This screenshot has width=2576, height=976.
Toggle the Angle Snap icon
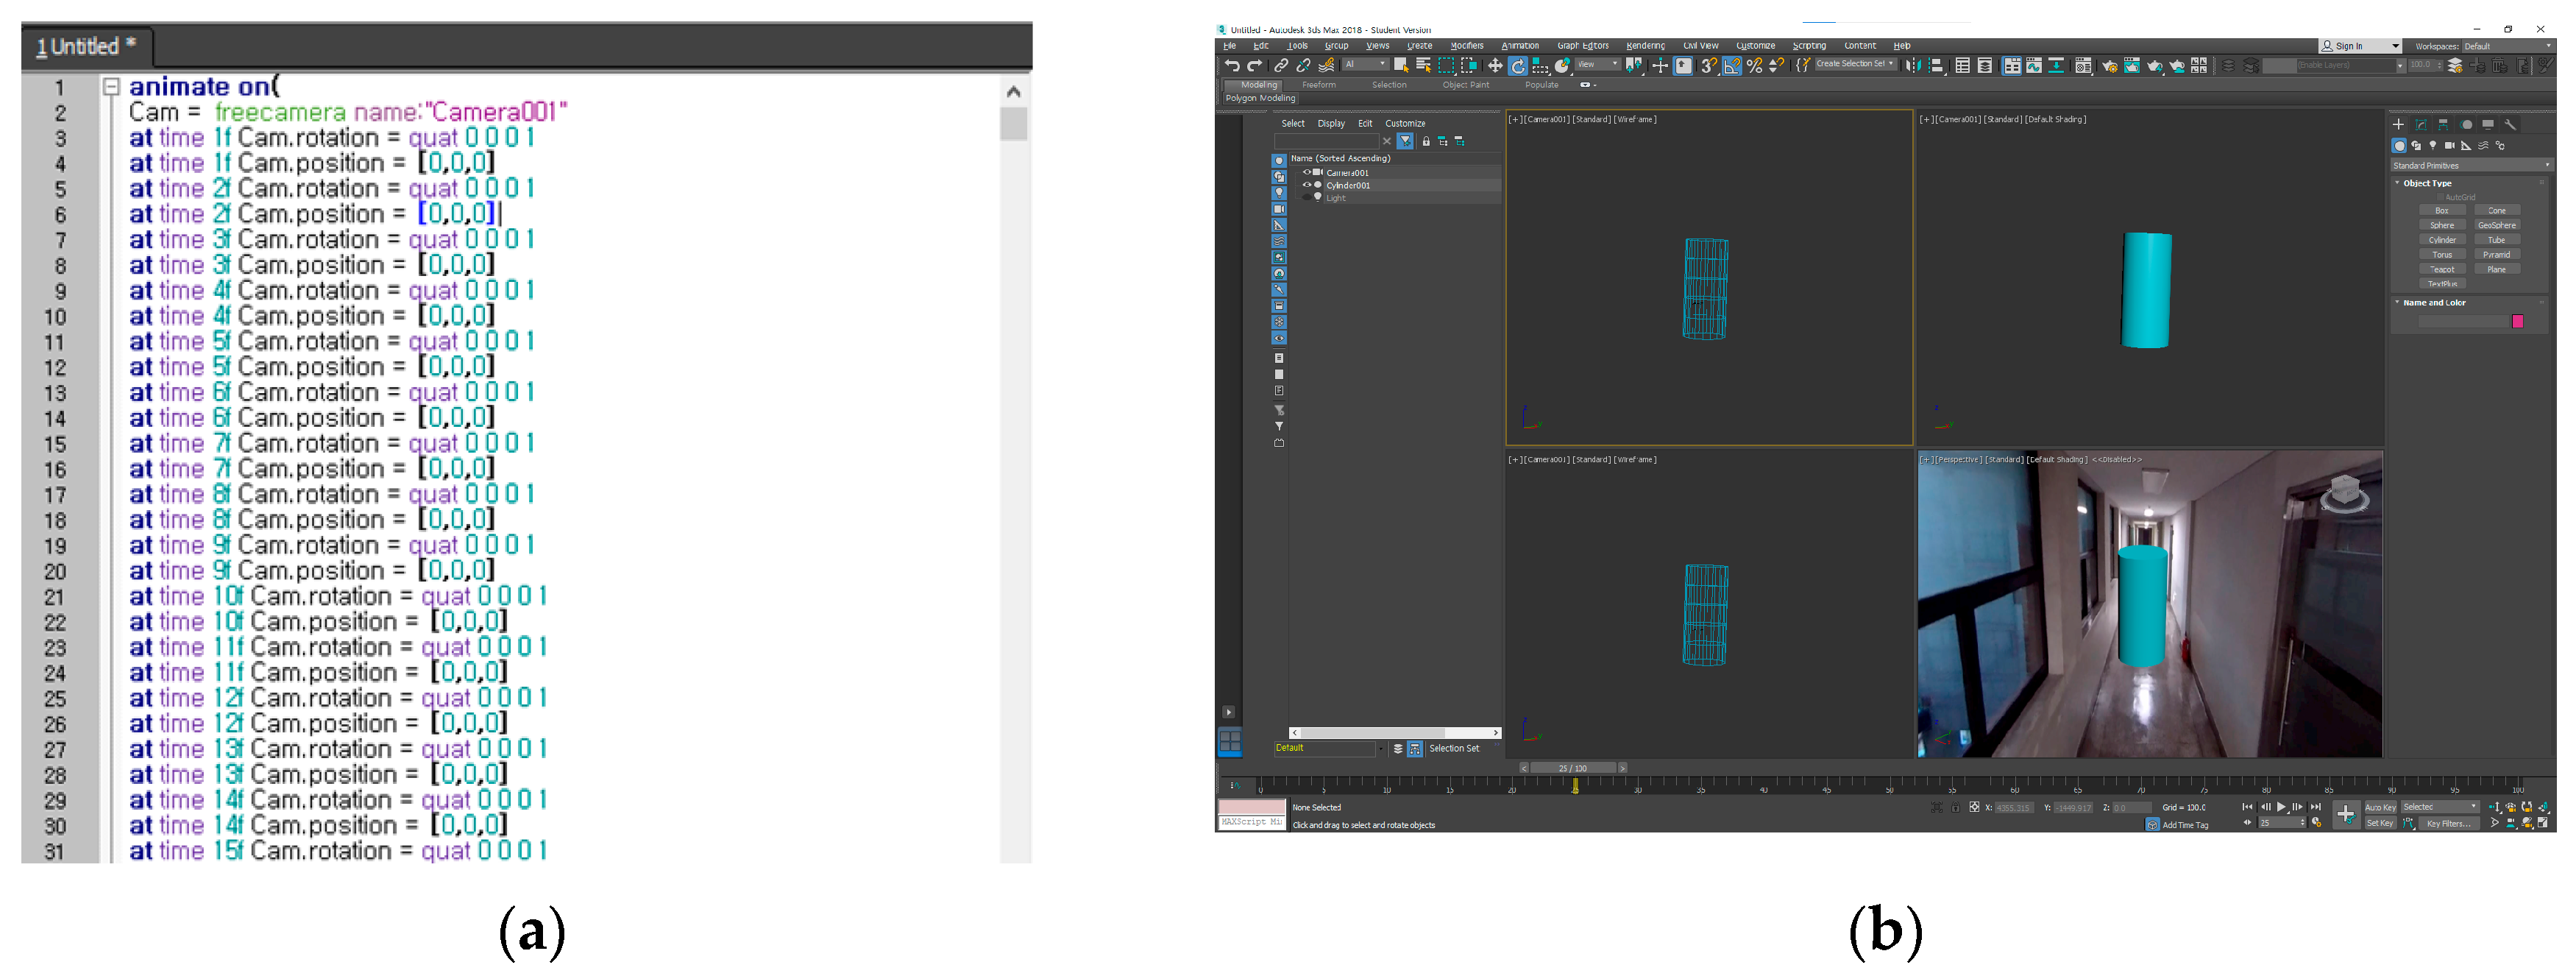pyautogui.click(x=1732, y=66)
